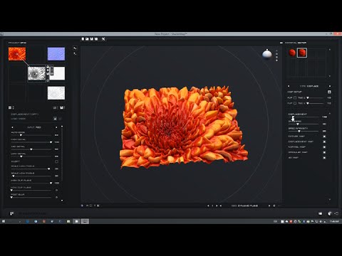Toggle the Displacement Map checkbox
The width and height of the screenshot is (342, 256).
(324, 142)
